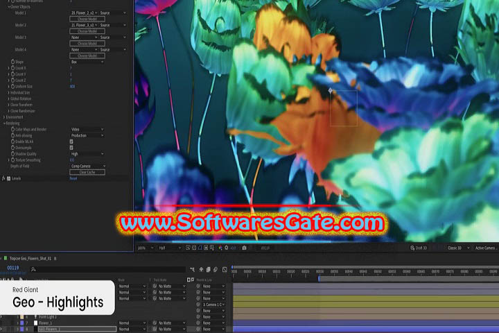Expand the Clone Randomizer group
This screenshot has height=333, width=499.
click(x=8, y=111)
